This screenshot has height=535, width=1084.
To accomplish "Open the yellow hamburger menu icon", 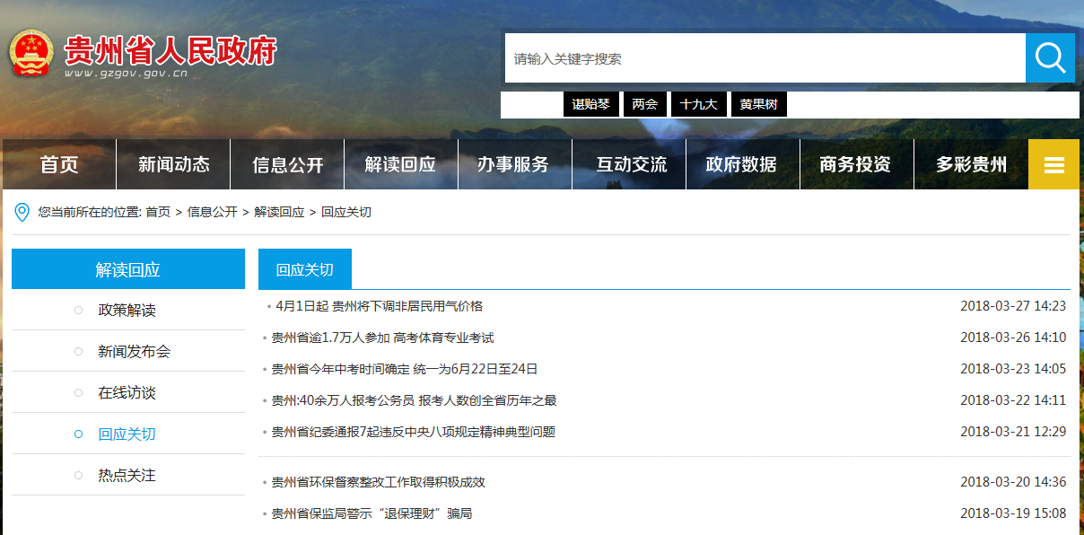I will [1053, 165].
